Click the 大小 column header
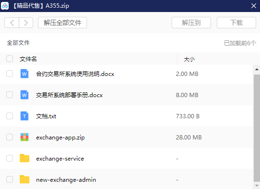 (x=189, y=59)
